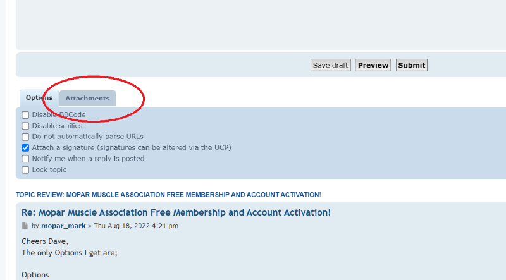
Task: Click the Notify me when reply posted label
Action: (88, 159)
